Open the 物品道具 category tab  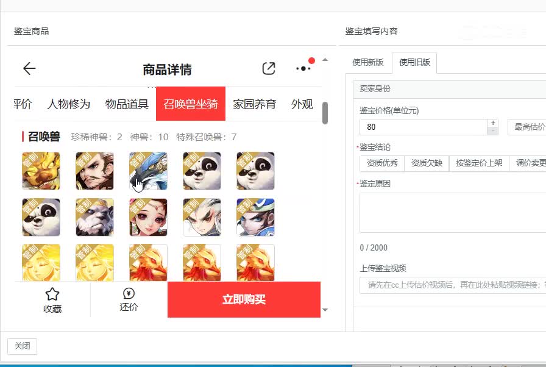point(127,104)
